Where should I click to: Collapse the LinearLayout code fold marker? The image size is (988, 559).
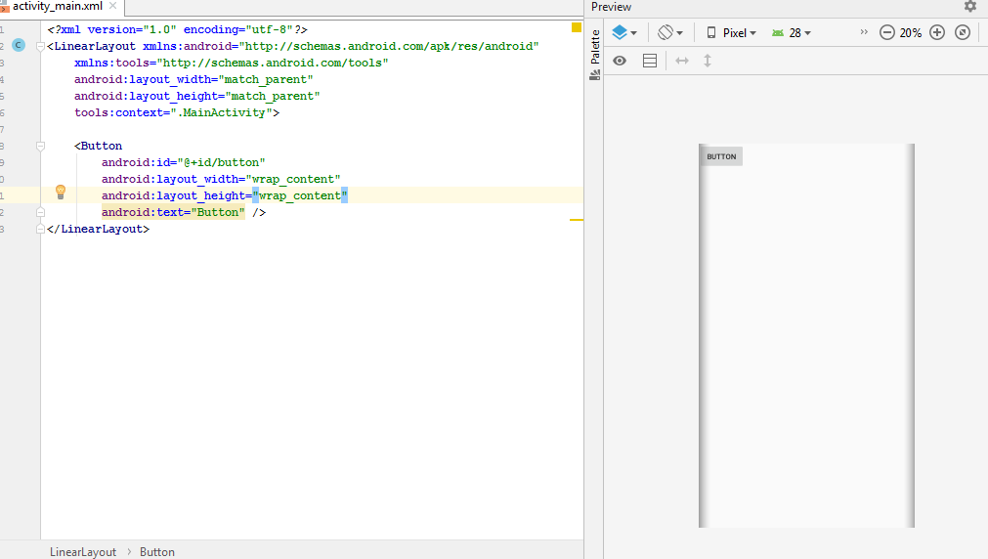pyautogui.click(x=40, y=46)
